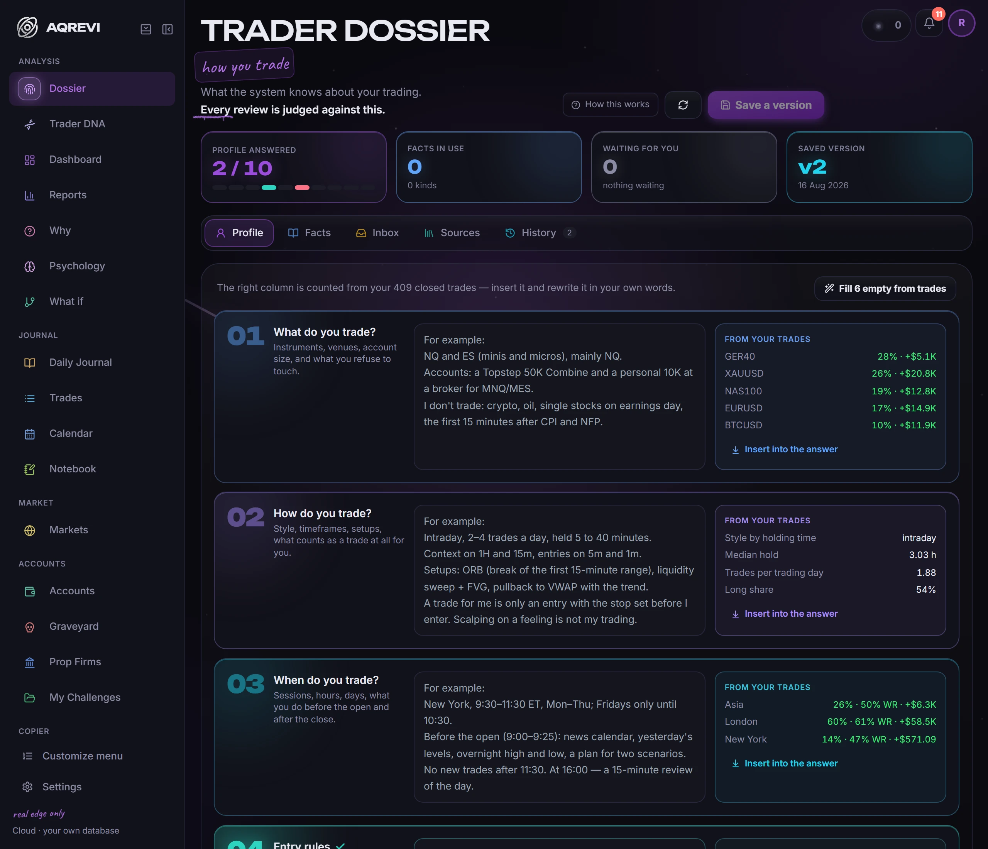Open the Notebook pencil icon

30,470
